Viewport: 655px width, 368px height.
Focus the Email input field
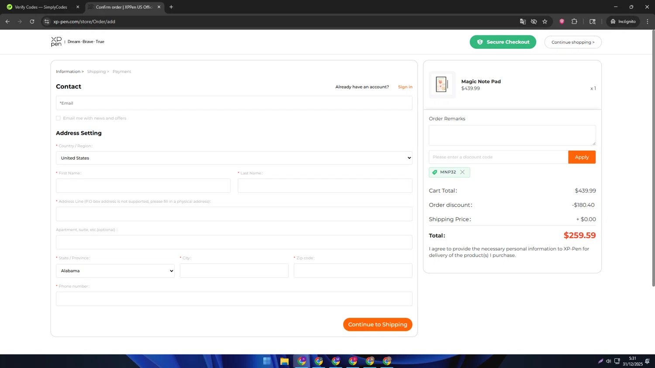pos(234,103)
